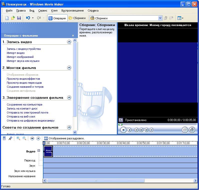
Task: Click the narrate timeline microphone icon
Action: [10, 138]
